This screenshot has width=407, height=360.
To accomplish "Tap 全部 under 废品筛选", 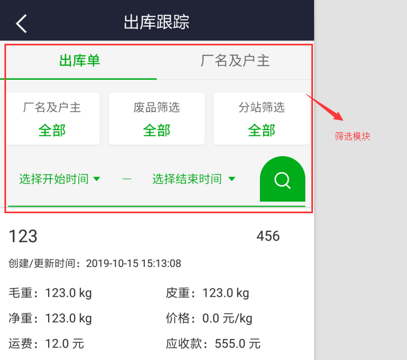I will tap(157, 130).
